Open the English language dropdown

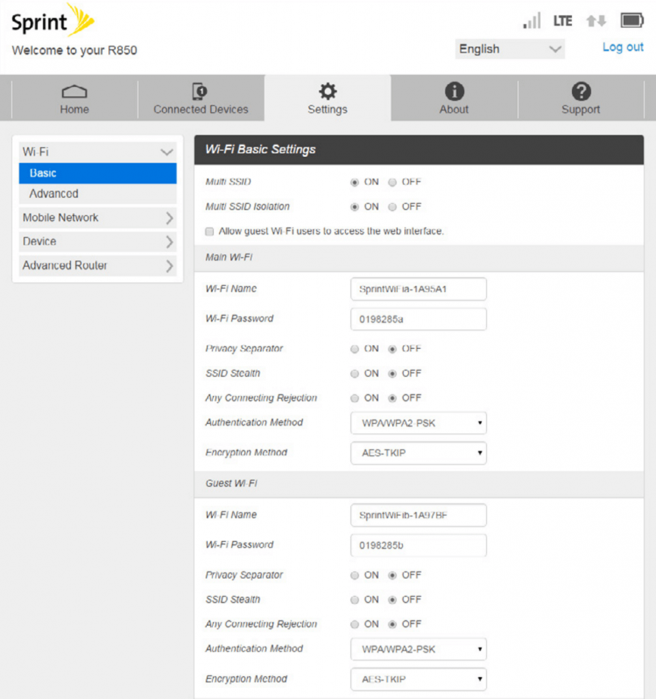coord(510,48)
